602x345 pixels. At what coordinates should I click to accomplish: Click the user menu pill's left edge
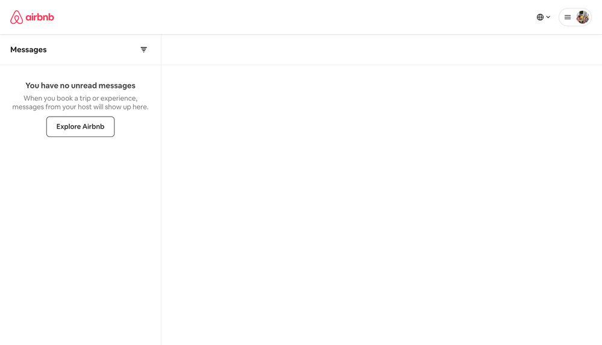pos(560,17)
